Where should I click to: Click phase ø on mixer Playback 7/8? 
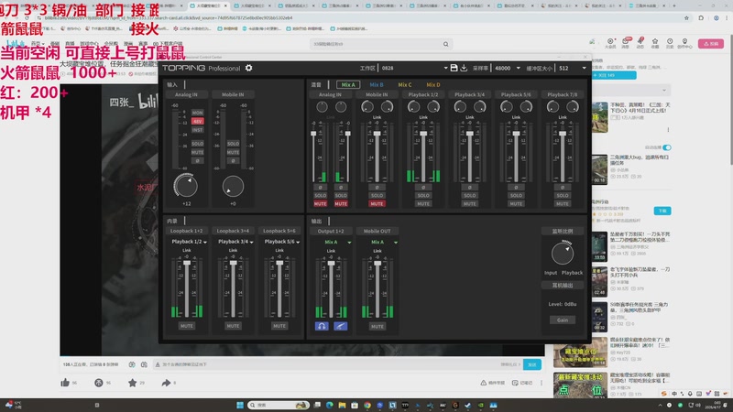pyautogui.click(x=563, y=188)
